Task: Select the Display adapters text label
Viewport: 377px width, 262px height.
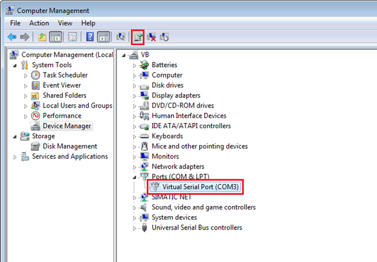Action: (176, 95)
